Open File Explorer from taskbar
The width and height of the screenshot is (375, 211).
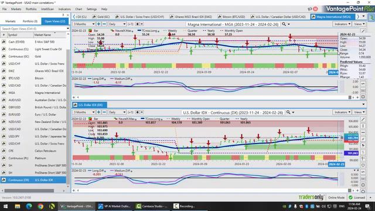[18, 206]
